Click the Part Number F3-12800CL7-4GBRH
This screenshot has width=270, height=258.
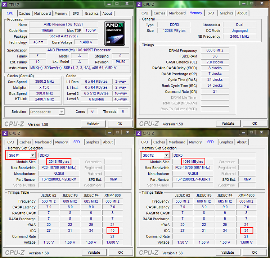pos(193,179)
